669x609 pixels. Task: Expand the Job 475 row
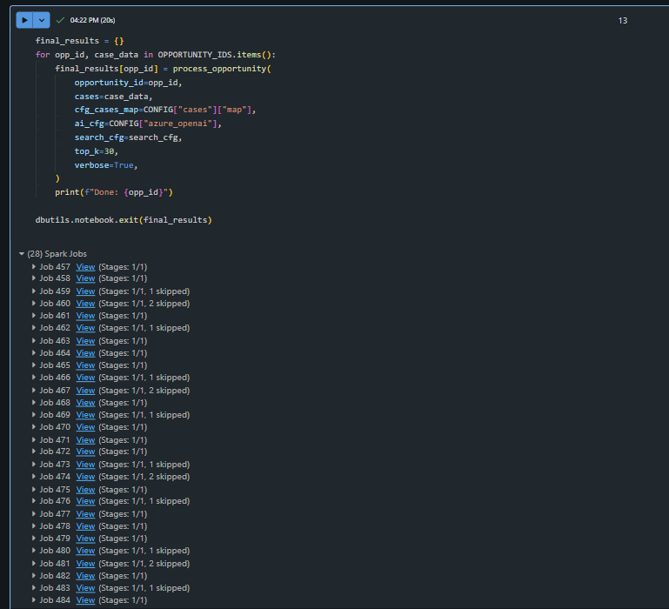tap(35, 489)
